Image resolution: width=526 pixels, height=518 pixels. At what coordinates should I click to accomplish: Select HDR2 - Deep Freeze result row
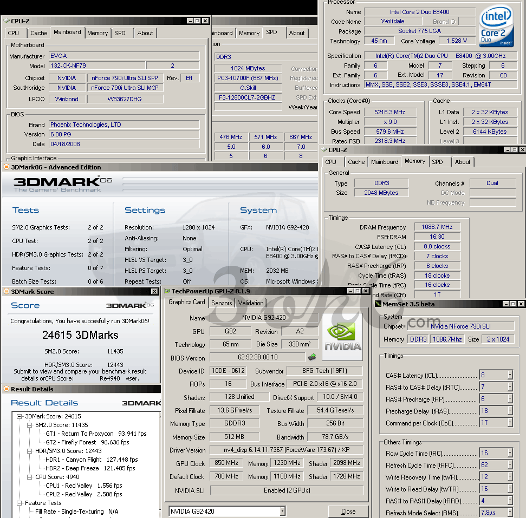coord(90,468)
